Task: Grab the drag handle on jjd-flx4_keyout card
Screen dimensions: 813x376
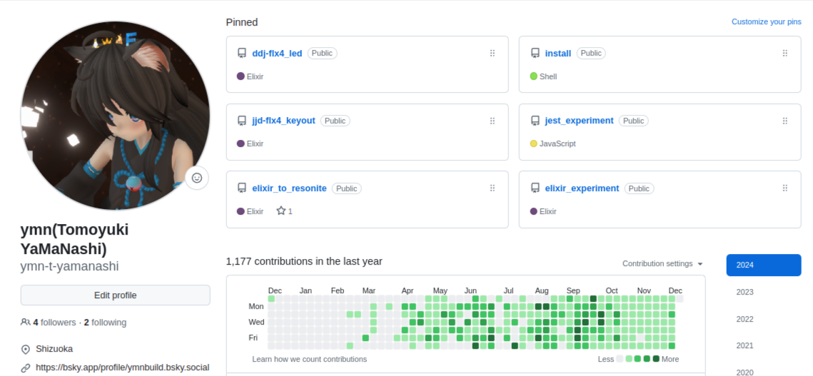Action: (492, 121)
